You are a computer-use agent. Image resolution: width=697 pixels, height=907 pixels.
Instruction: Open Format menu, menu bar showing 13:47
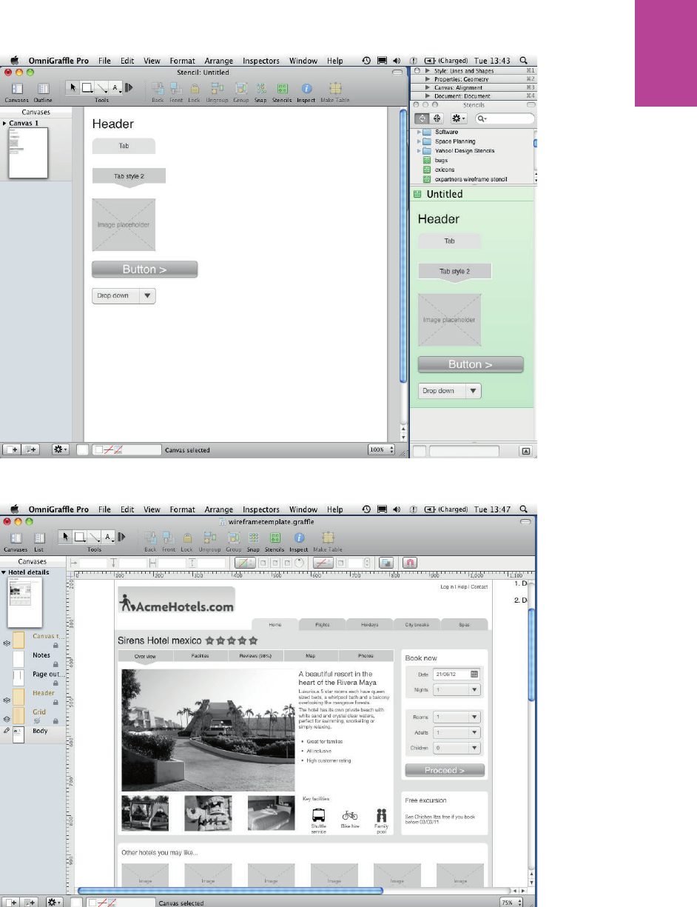(182, 509)
